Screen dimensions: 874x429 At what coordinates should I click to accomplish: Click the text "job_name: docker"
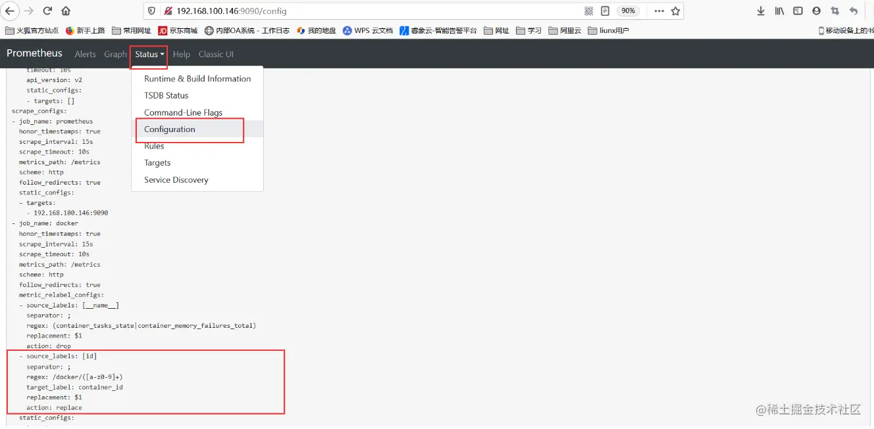[49, 223]
